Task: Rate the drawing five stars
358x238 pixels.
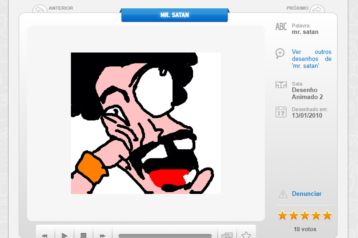Action: pyautogui.click(x=327, y=215)
